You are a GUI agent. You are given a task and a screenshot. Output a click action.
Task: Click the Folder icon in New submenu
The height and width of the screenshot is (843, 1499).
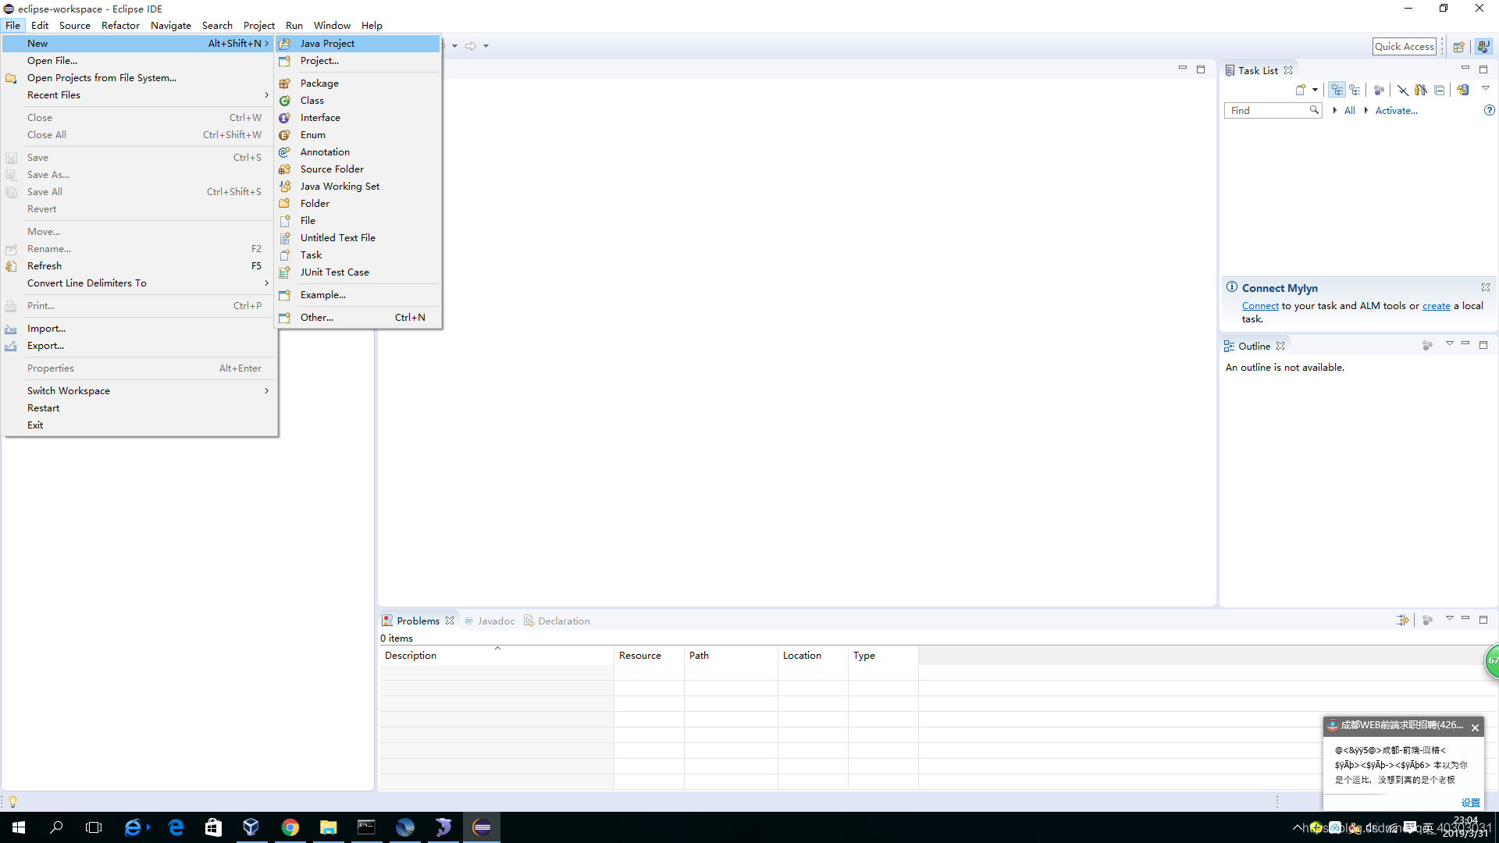coord(285,204)
